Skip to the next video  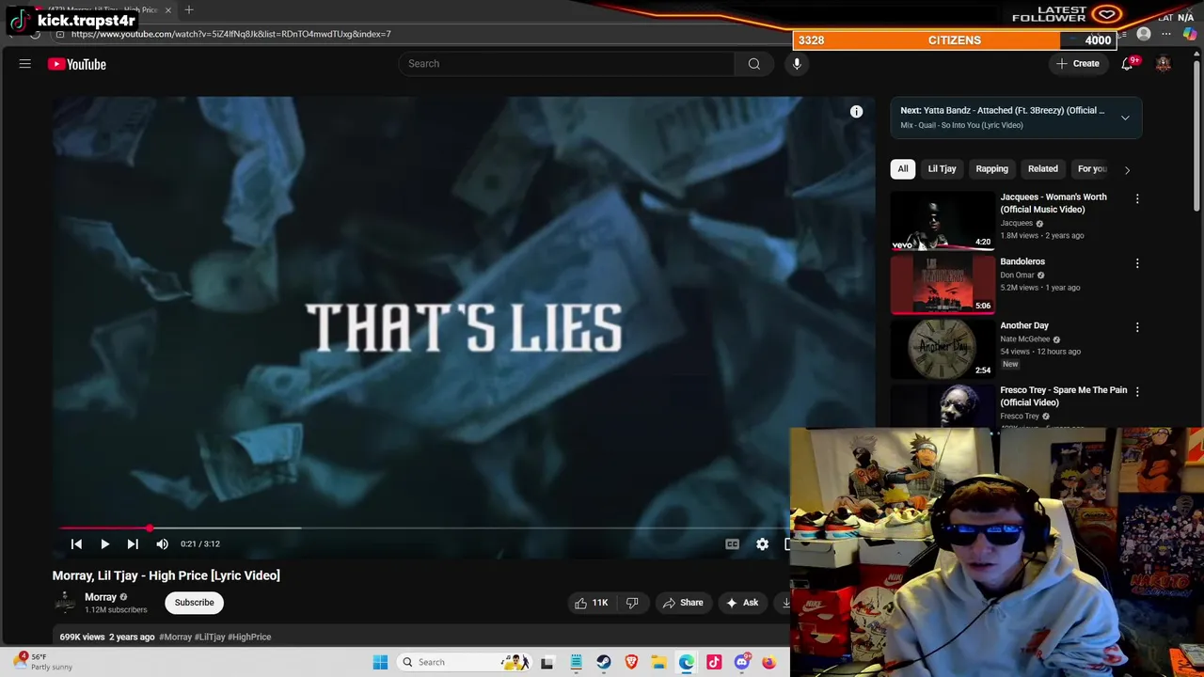133,543
